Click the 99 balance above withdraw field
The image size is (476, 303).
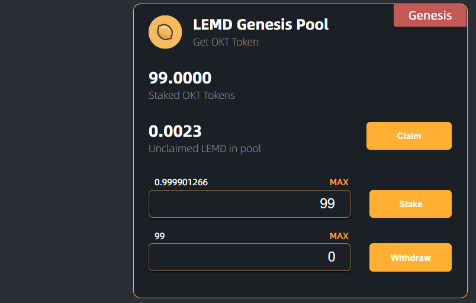click(x=160, y=236)
